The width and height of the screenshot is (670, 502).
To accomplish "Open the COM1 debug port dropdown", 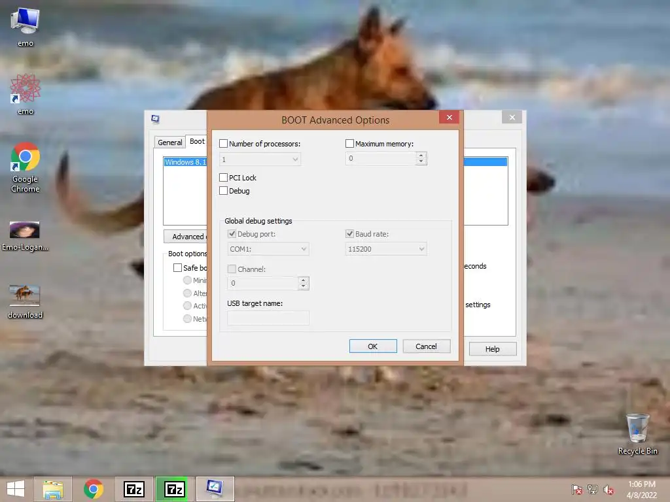I will click(x=268, y=249).
